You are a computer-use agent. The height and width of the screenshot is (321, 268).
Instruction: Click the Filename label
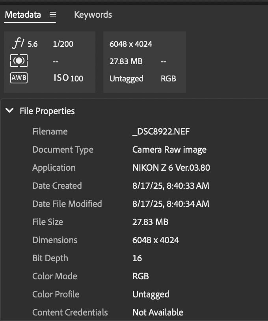50,131
